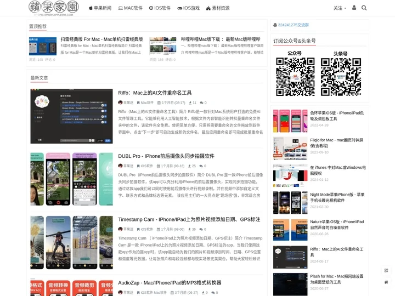Open the Timestamp Cam article thumbnail
The width and height of the screenshot is (395, 296).
[71, 242]
